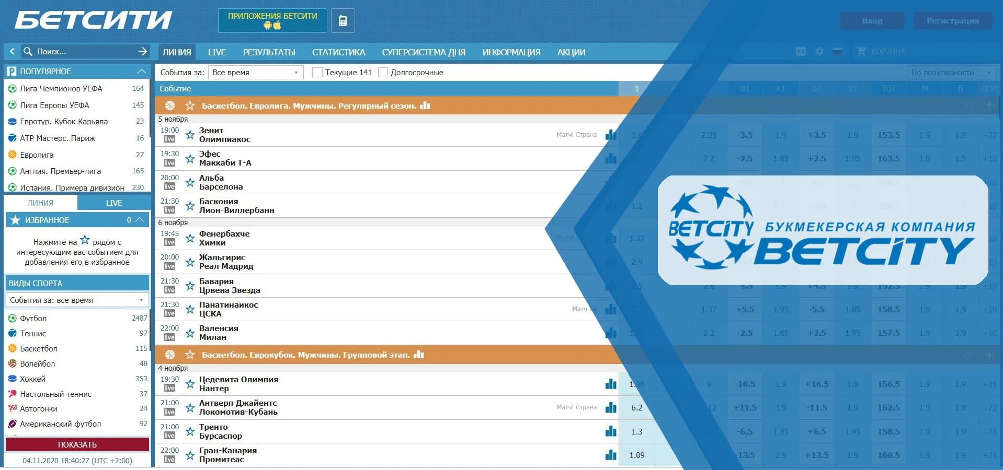
Task: Star the Еврокубок league header
Action: pos(190,355)
